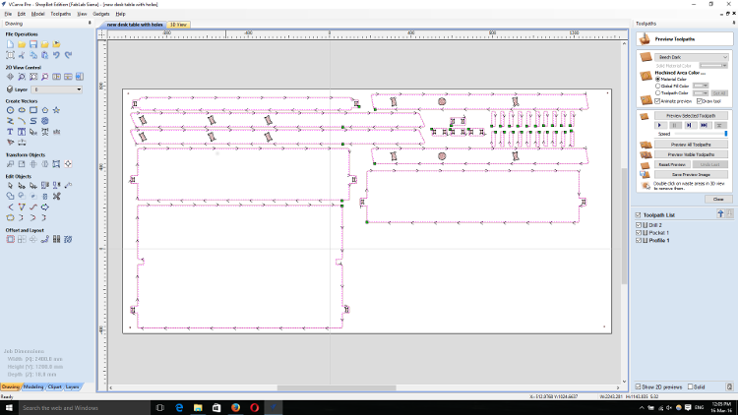Viewport: 738px width, 415px height.
Task: Uncheck the Profile 1 toolpath
Action: [x=639, y=240]
